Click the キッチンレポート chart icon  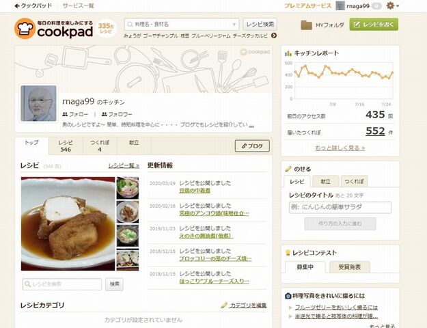[x=288, y=53]
